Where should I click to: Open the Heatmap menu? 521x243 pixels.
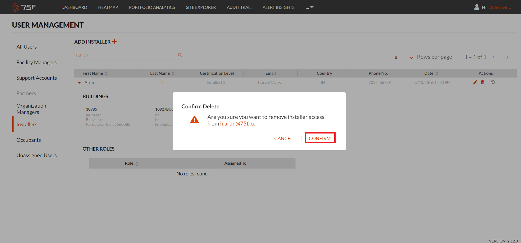click(108, 7)
